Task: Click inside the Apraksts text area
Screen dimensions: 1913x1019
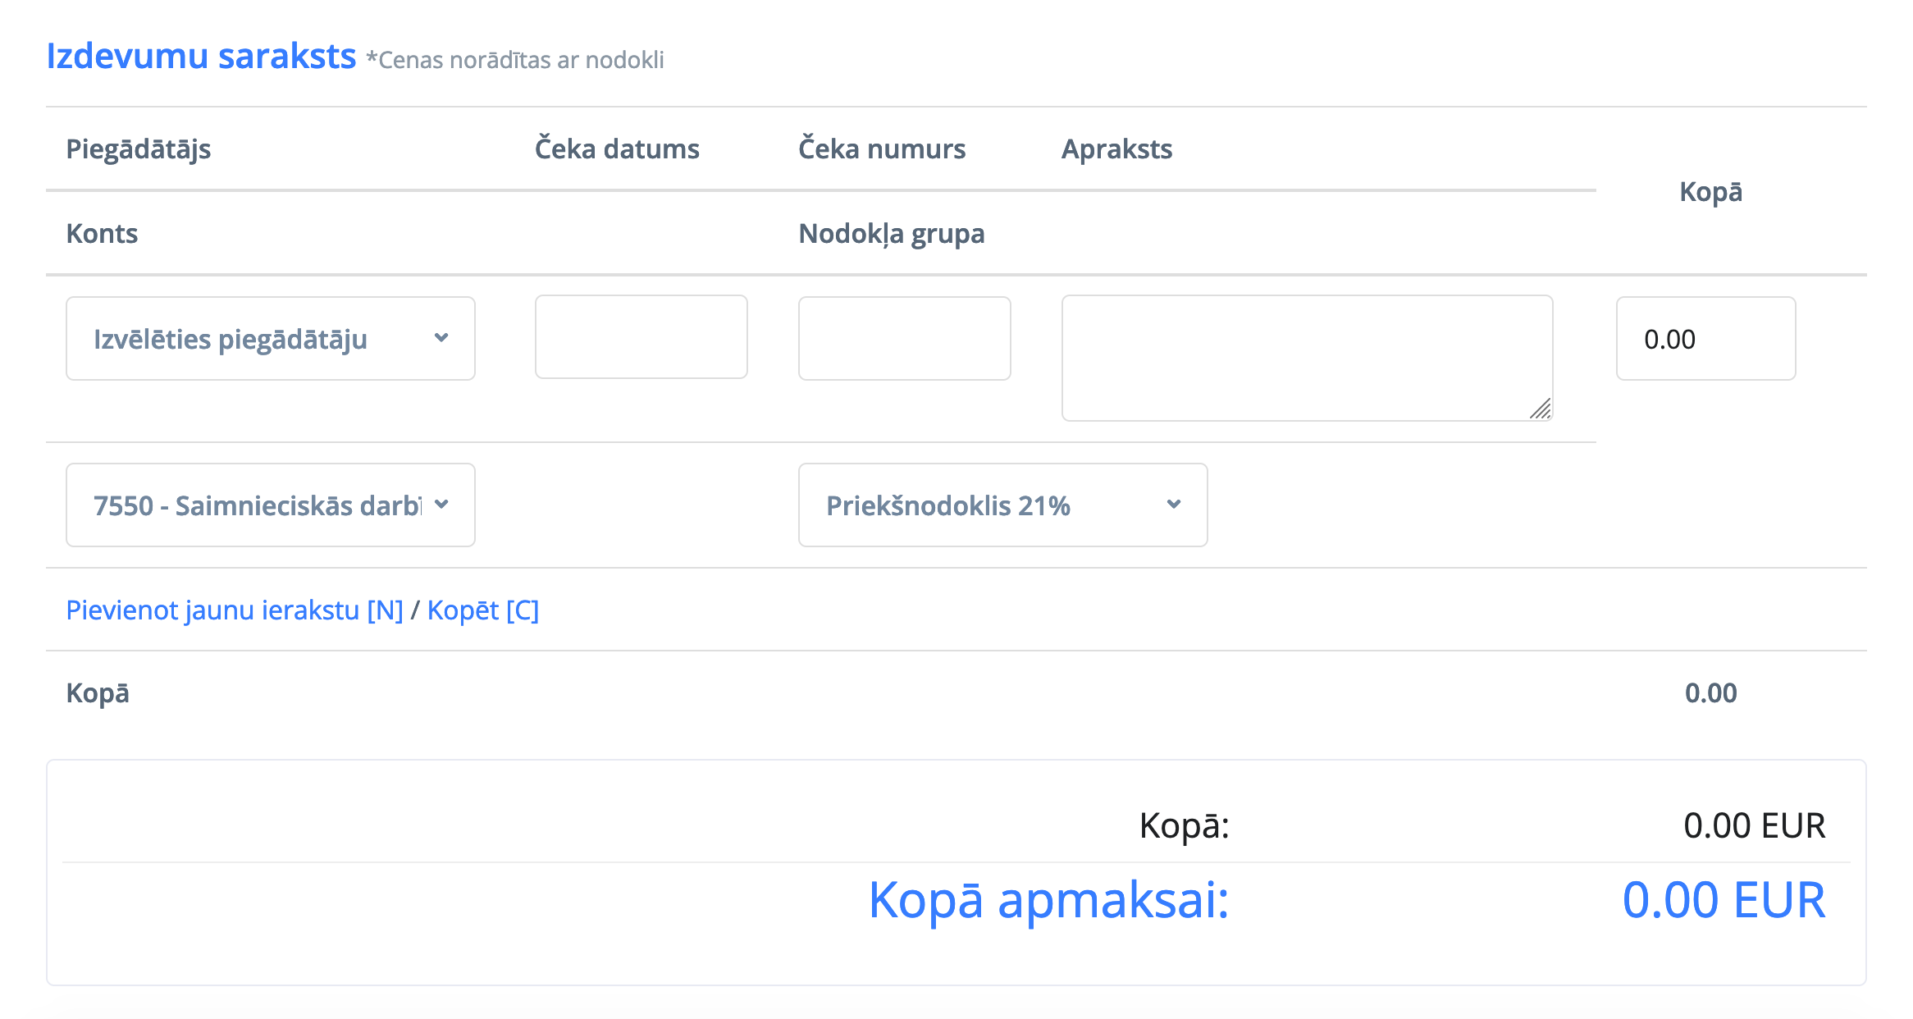Action: [1296, 357]
